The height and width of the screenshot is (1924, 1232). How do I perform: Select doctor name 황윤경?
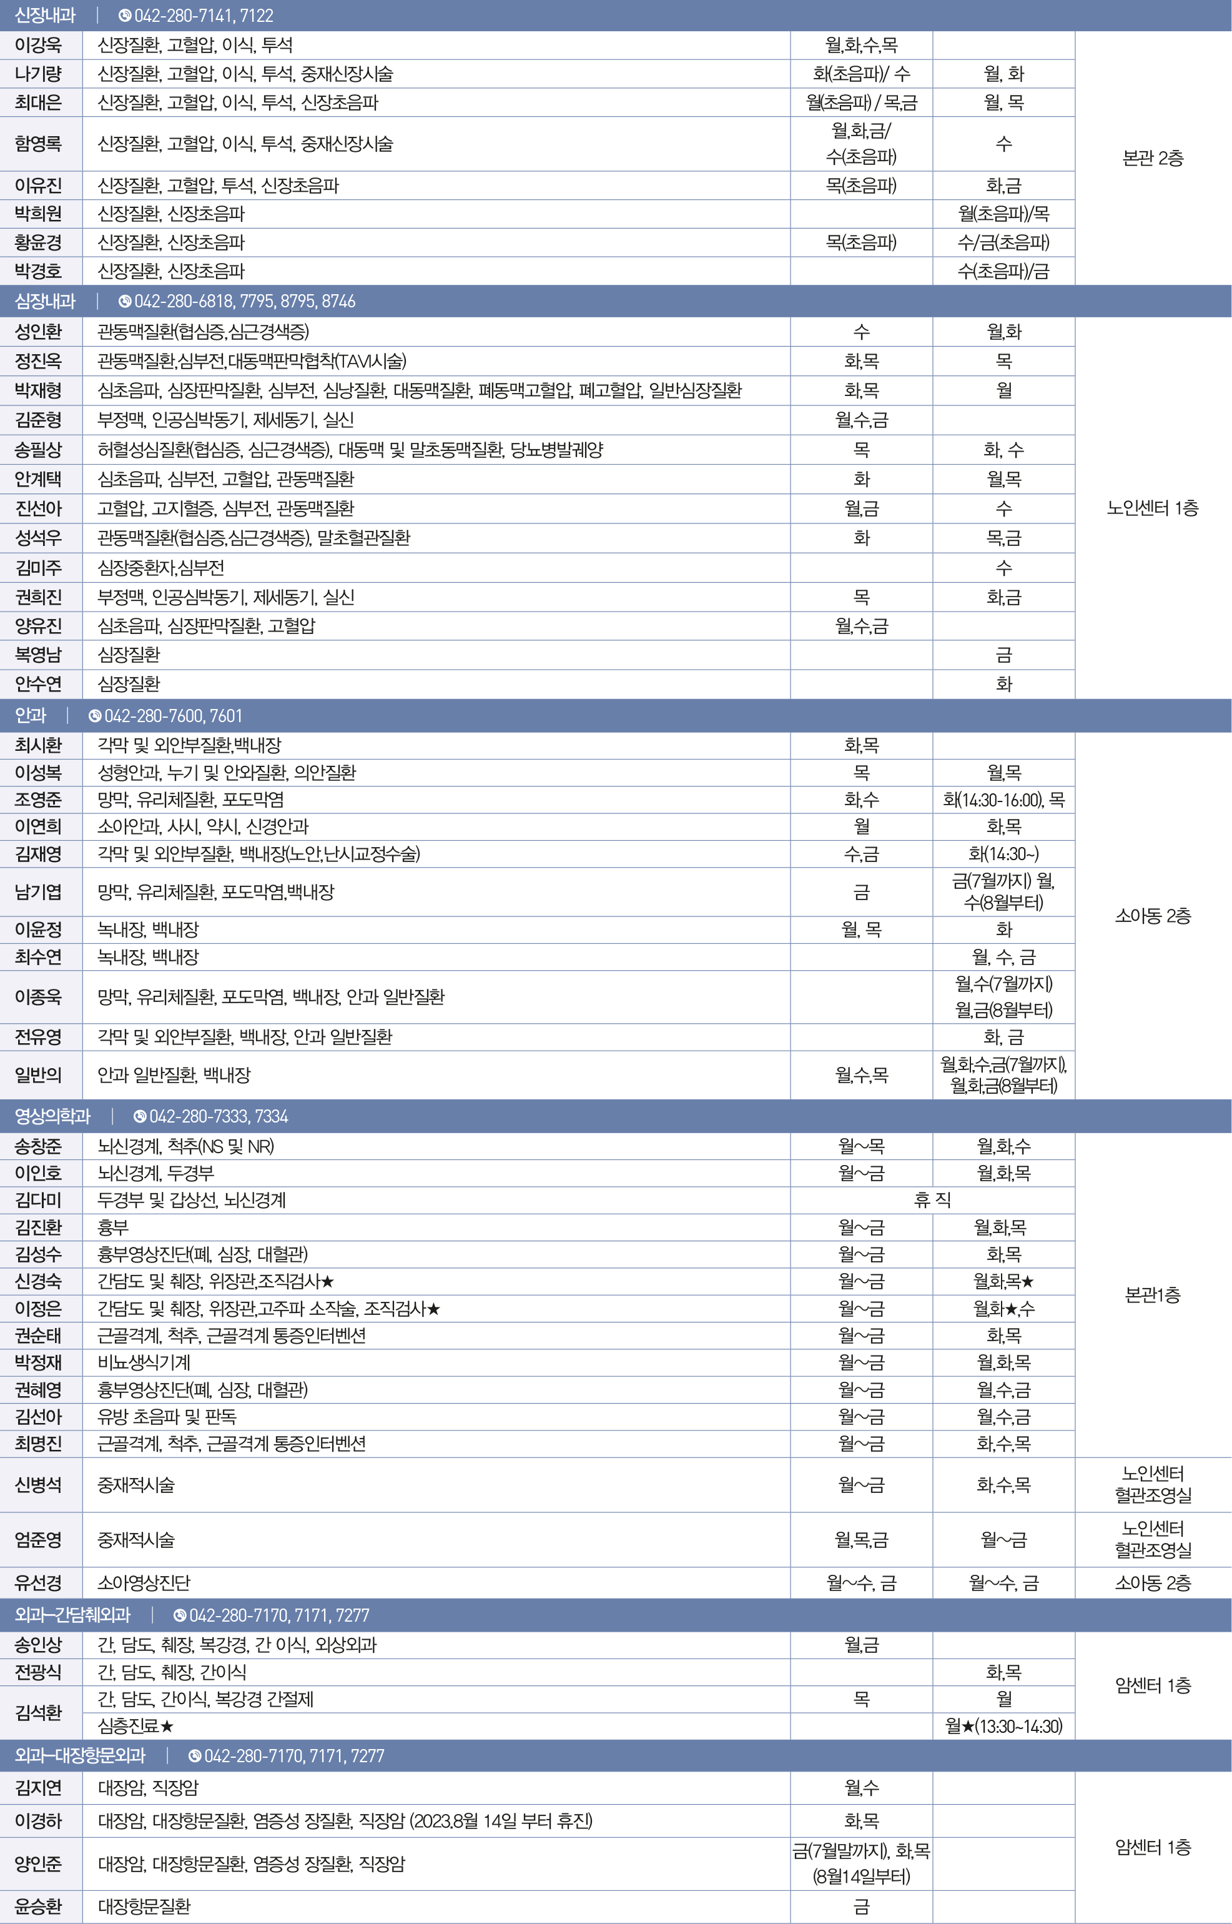(37, 242)
